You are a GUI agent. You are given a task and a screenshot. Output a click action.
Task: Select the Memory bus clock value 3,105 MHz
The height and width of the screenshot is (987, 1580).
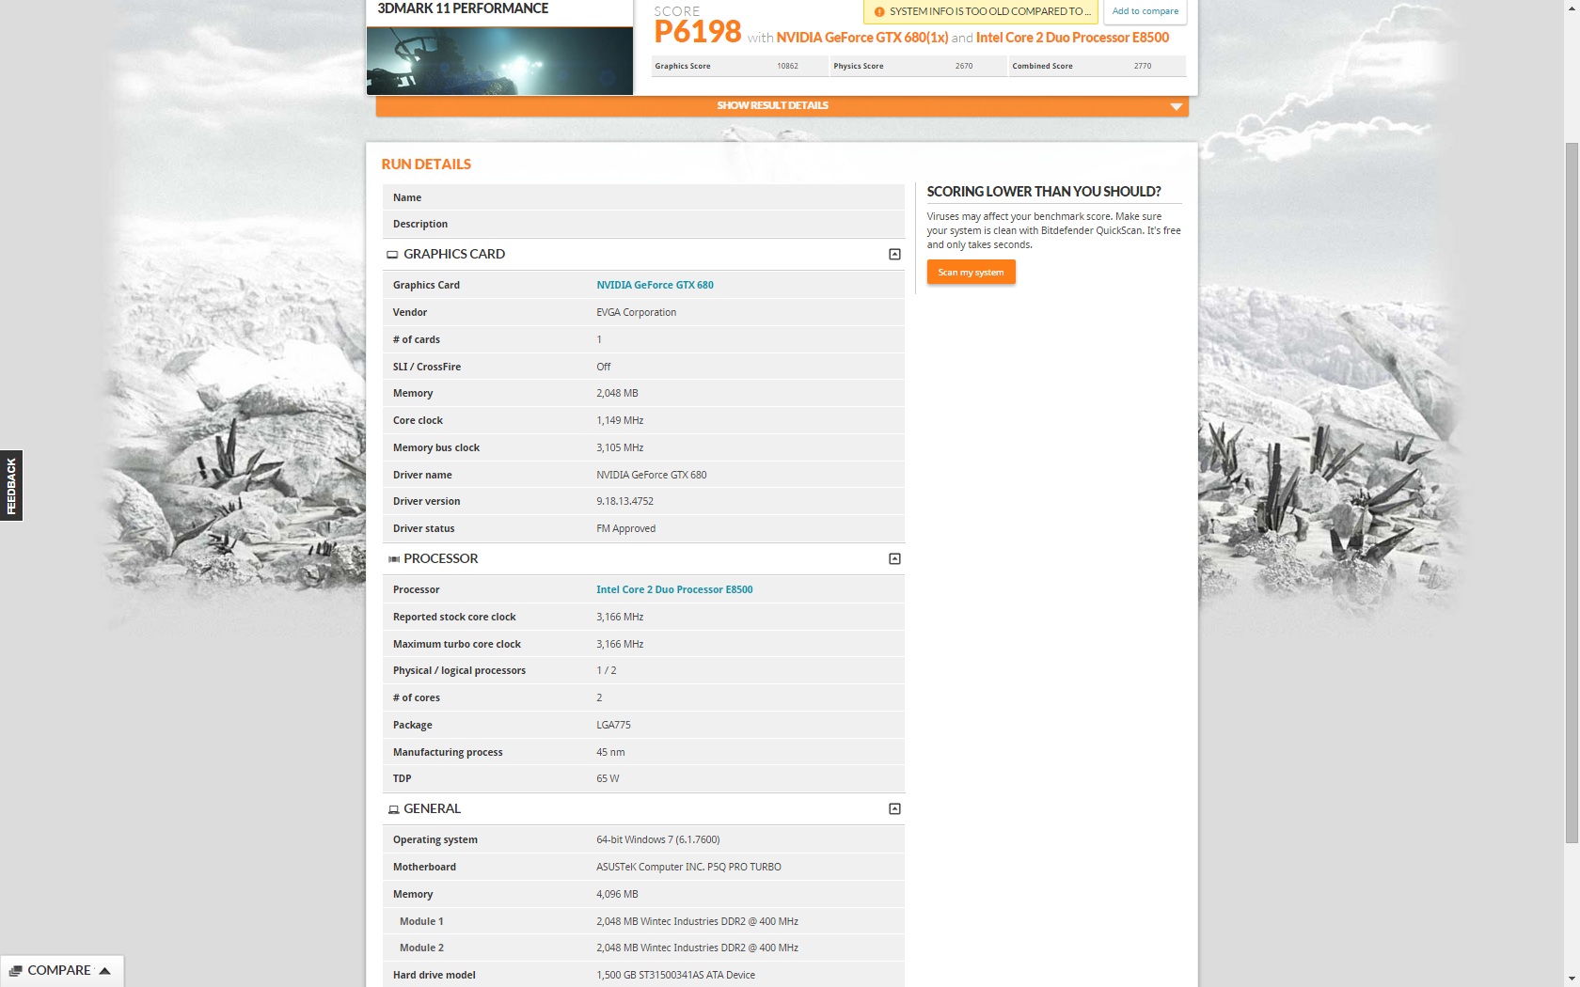pos(620,448)
